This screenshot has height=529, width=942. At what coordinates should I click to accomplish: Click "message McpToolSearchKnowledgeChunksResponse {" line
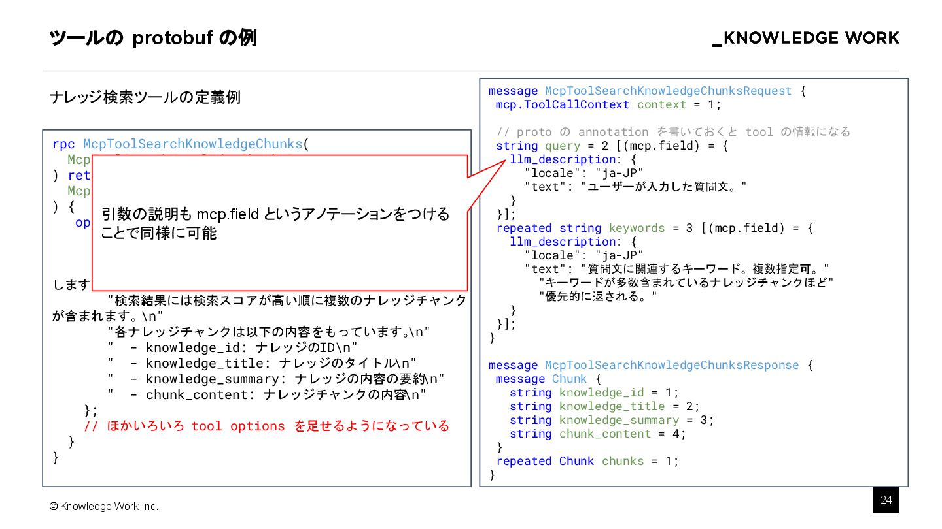click(x=651, y=365)
